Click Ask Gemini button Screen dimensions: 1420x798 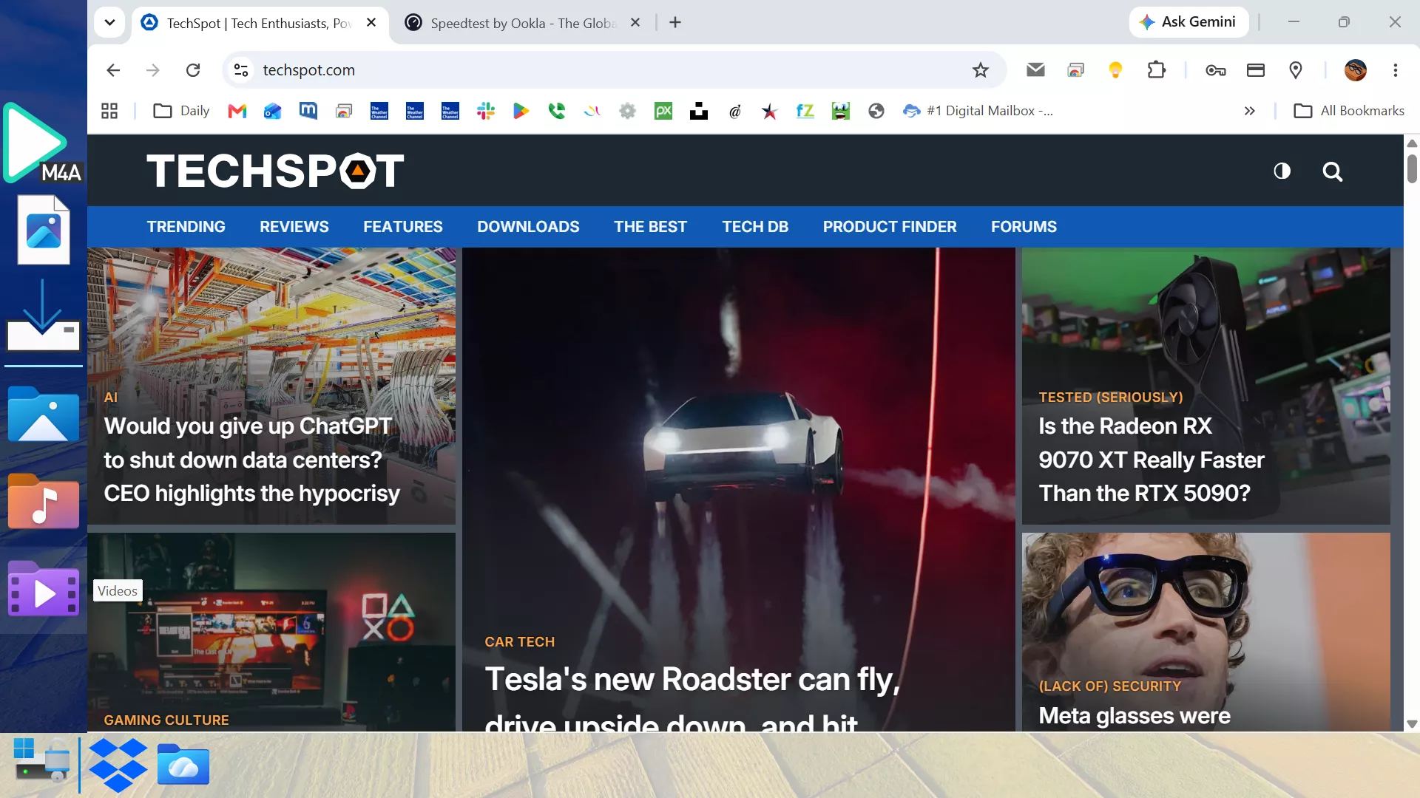(x=1188, y=22)
